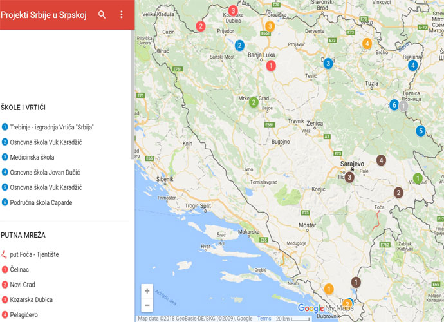Click green marker 2 near Mrkonjić Grad
Screen dimensions: 444x322
click(x=254, y=102)
